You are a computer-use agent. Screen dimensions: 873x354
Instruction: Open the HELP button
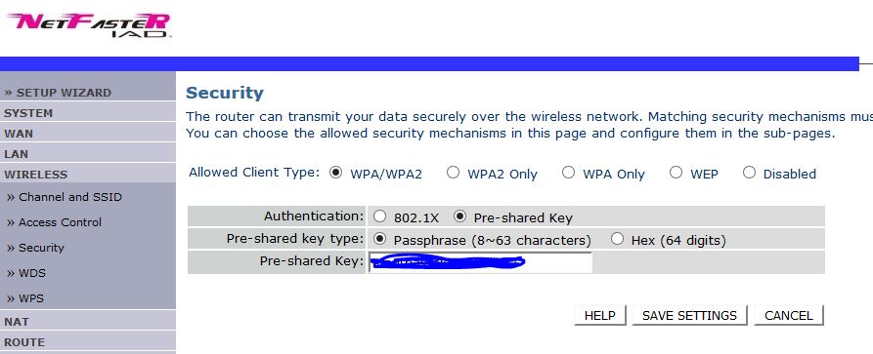click(599, 316)
